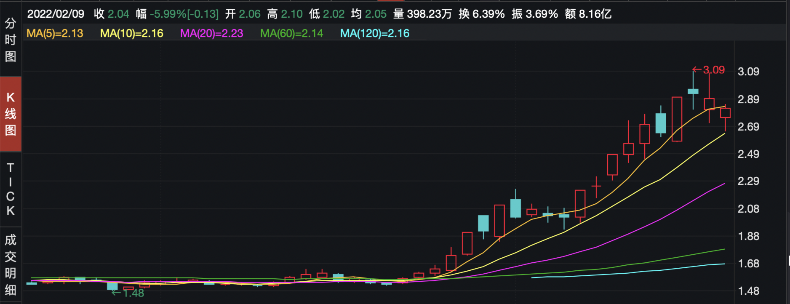Click the MA(20)=2.23 indicator label
The image size is (790, 304).
212,33
